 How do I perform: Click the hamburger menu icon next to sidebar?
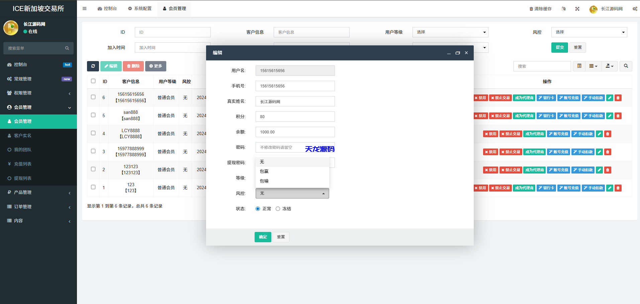point(84,9)
